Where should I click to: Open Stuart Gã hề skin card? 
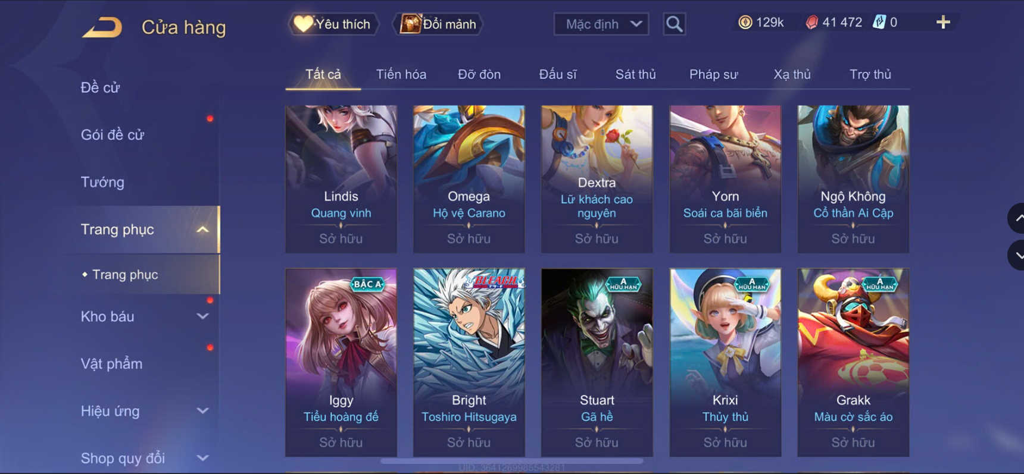[597, 362]
